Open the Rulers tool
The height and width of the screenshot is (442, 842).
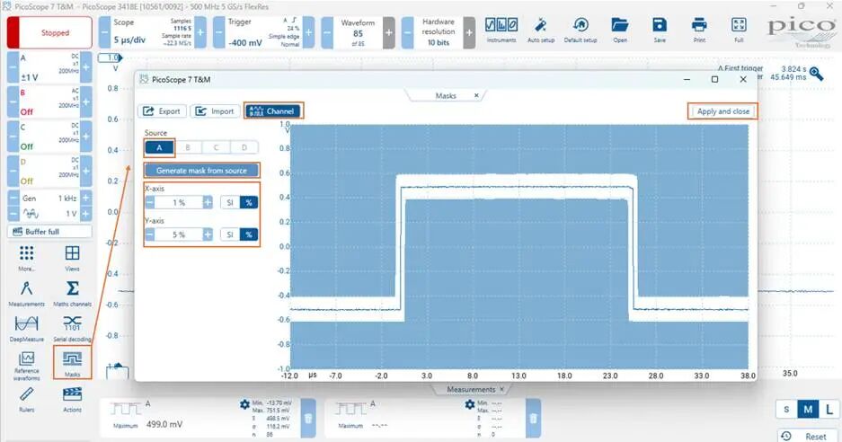click(26, 400)
